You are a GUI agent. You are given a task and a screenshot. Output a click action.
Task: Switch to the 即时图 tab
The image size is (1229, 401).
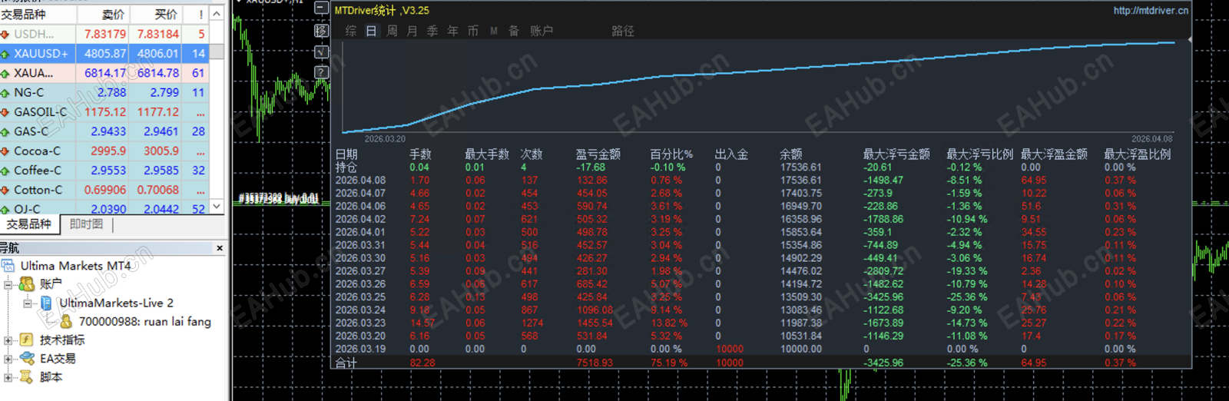click(x=86, y=224)
